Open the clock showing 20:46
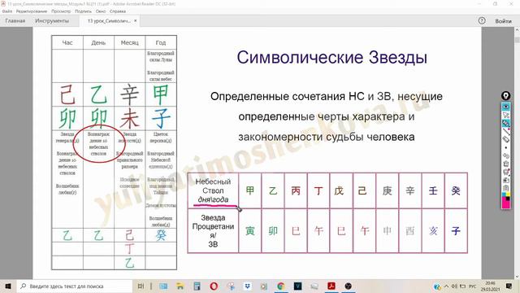Screen dimensions: 520x293 (490, 286)
